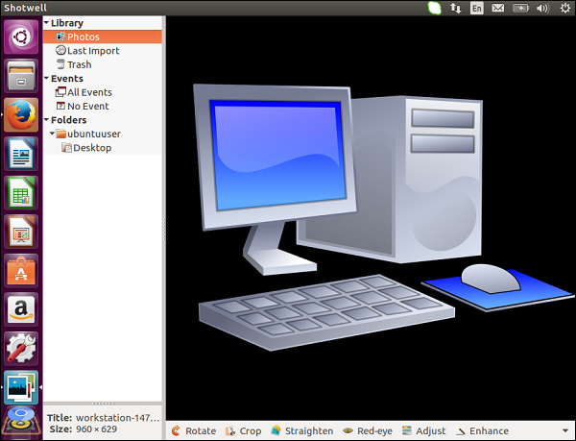Screen dimensions: 576x441
Task: Collapse the Folders section
Action: 47,120
